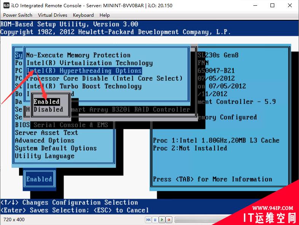Select Enabled in the hyperthreading popup
Image resolution: width=299 pixels, height=225 pixels.
pos(47,102)
